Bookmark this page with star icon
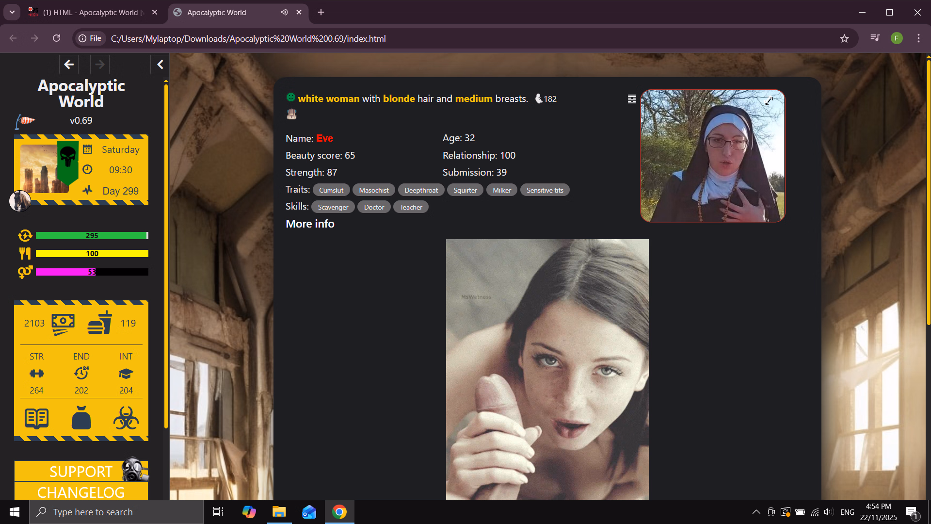 coord(844,38)
